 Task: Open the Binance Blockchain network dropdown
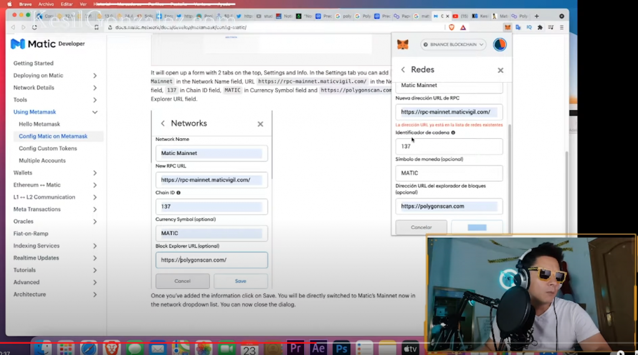click(453, 45)
